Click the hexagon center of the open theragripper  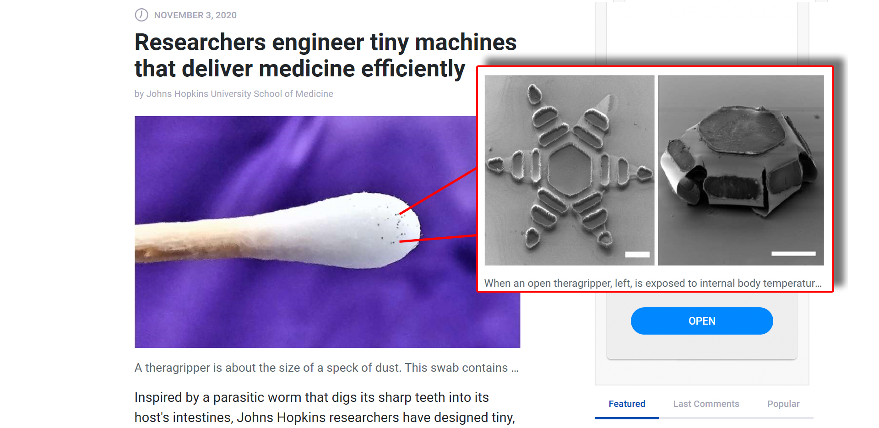click(x=570, y=170)
